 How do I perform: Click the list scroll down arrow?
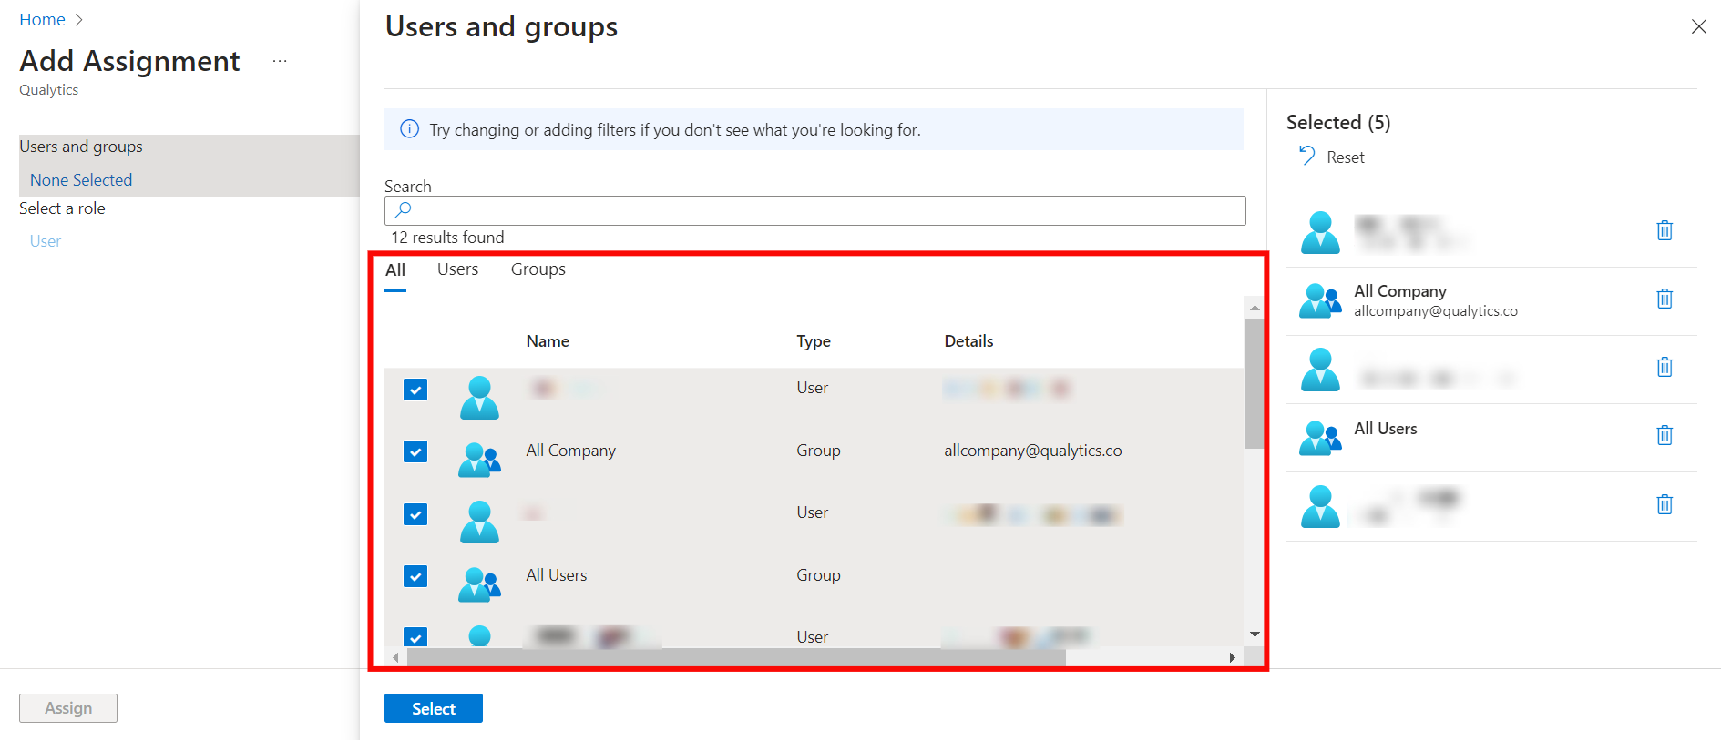click(x=1255, y=634)
